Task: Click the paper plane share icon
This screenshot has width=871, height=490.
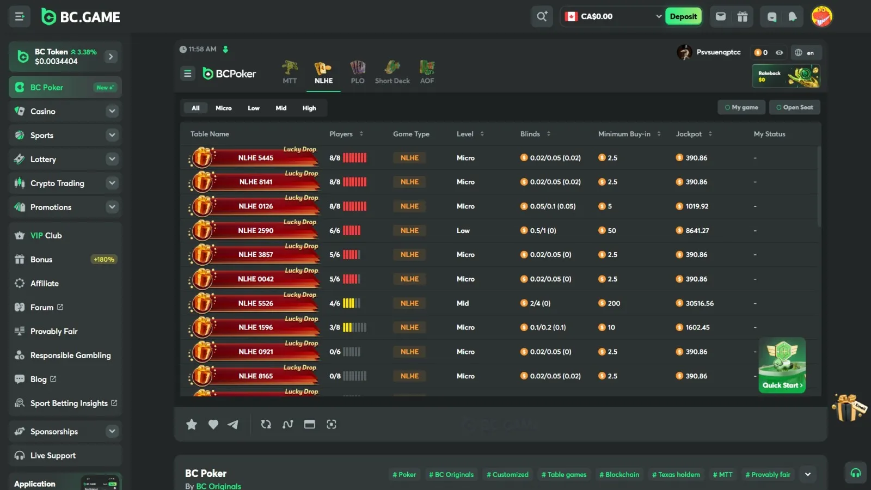Action: (233, 425)
